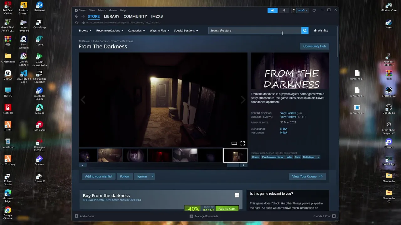Switch to LIBRARY tab
The image size is (401, 225).
point(112,16)
